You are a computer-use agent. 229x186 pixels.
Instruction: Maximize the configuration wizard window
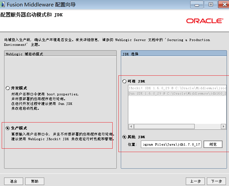click(211, 5)
